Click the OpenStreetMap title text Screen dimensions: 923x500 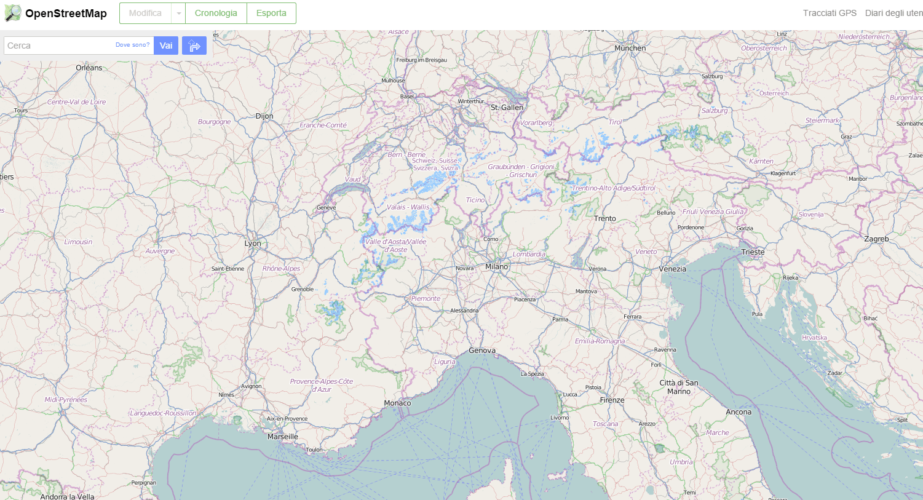point(66,14)
